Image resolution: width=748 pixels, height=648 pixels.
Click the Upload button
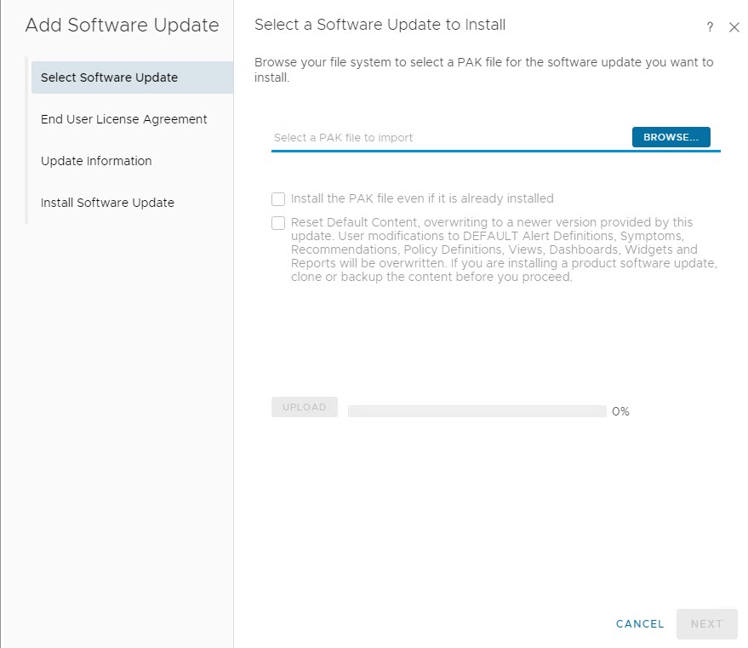coord(305,407)
